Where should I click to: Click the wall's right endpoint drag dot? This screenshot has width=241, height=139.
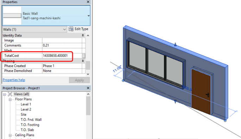coord(225,121)
